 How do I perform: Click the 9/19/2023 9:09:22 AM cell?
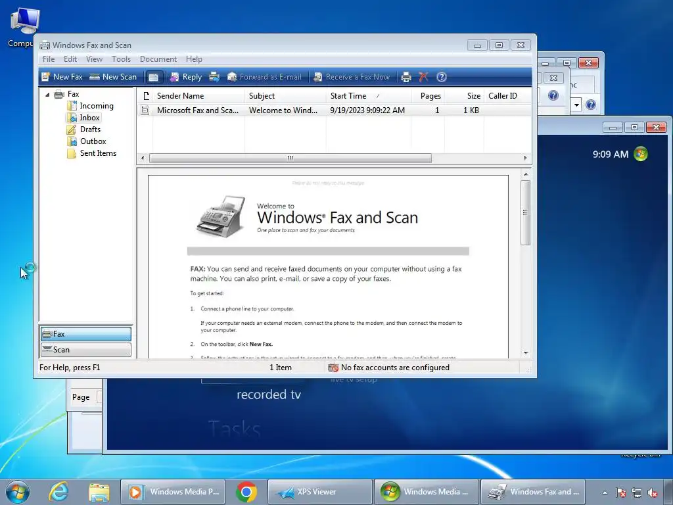click(x=367, y=110)
